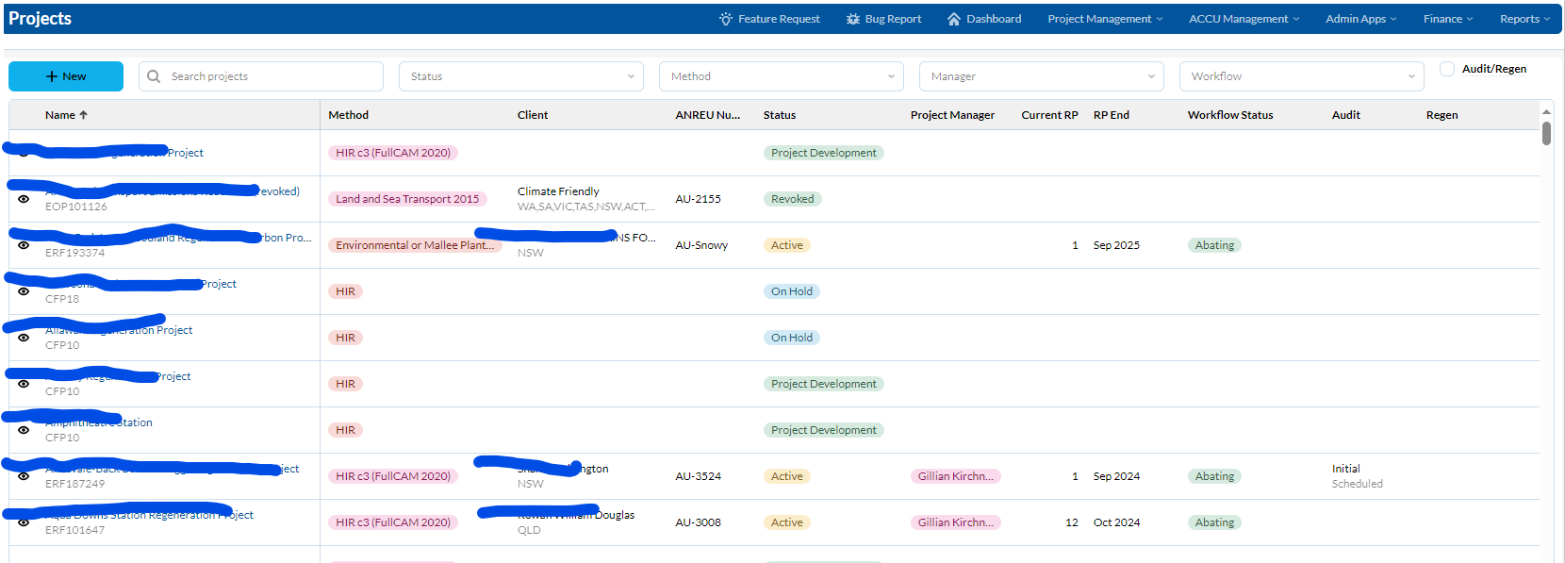The height and width of the screenshot is (563, 1565).
Task: Click the Feature Request lightbulb icon
Action: 726,19
